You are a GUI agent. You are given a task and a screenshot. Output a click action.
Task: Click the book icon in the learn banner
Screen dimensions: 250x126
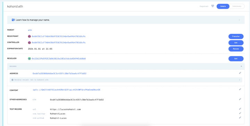(x=13, y=20)
